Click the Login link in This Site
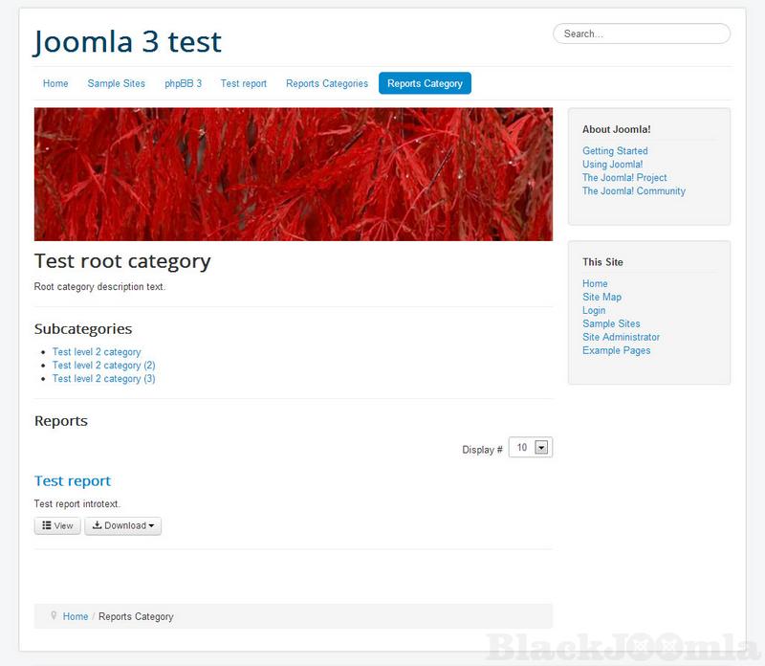This screenshot has height=666, width=765. click(594, 311)
